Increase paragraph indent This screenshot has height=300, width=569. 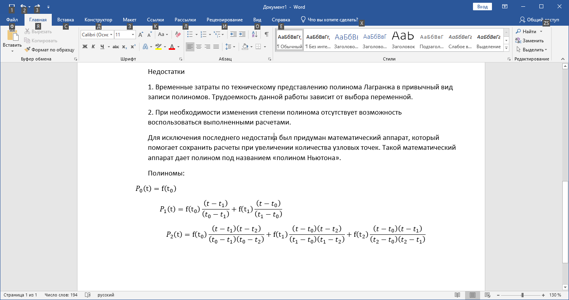click(x=242, y=35)
